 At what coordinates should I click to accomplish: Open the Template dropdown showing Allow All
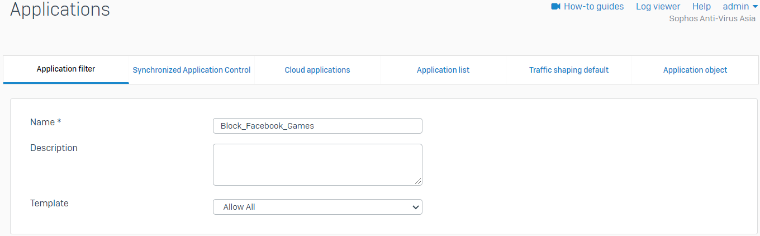coord(317,207)
